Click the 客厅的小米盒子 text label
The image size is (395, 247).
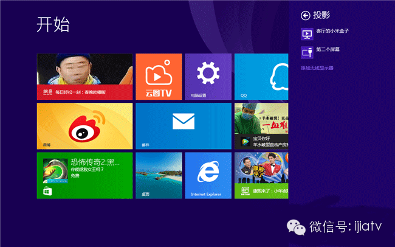[332, 31]
